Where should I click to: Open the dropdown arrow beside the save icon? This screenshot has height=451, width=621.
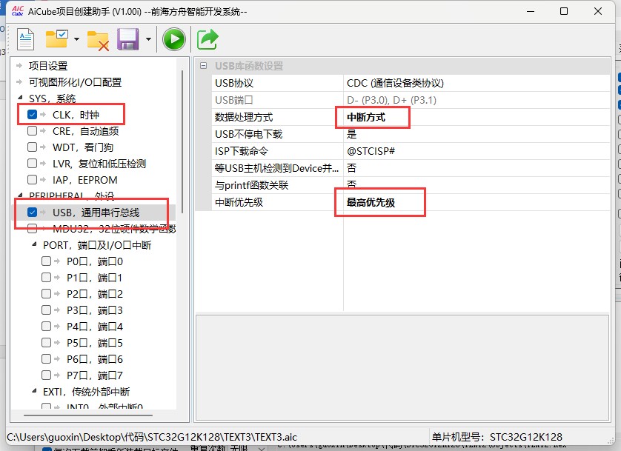pos(148,39)
